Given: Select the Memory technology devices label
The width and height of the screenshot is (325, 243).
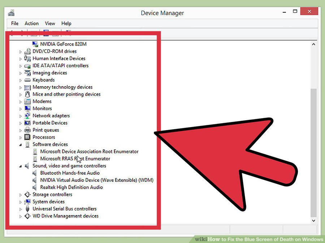Looking at the screenshot, I should pyautogui.click(x=62, y=87).
